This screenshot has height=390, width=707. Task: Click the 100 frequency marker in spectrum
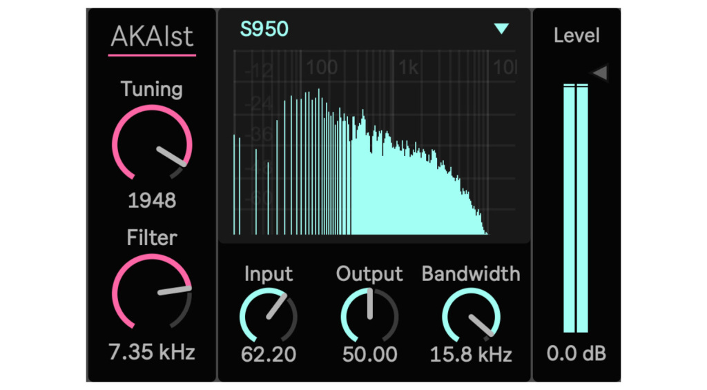click(x=322, y=68)
